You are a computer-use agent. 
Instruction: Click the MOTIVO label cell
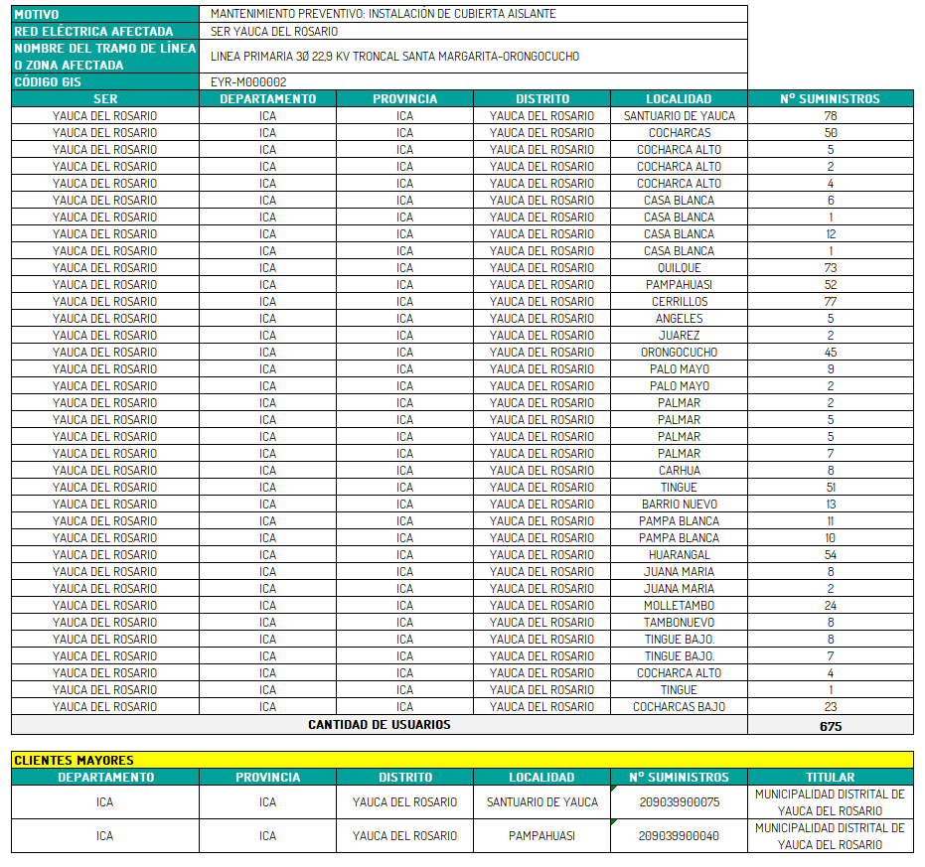(x=104, y=14)
